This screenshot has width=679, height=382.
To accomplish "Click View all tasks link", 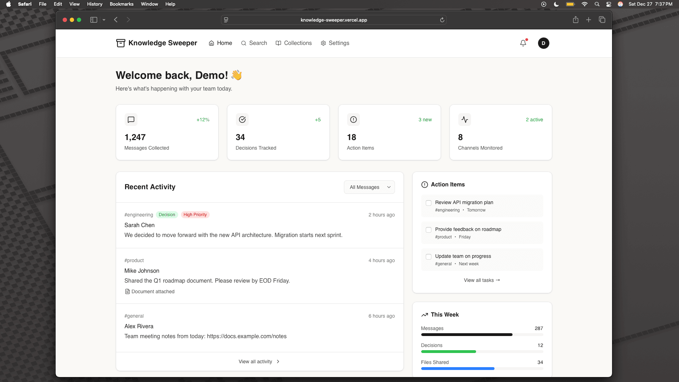I will tap(482, 280).
